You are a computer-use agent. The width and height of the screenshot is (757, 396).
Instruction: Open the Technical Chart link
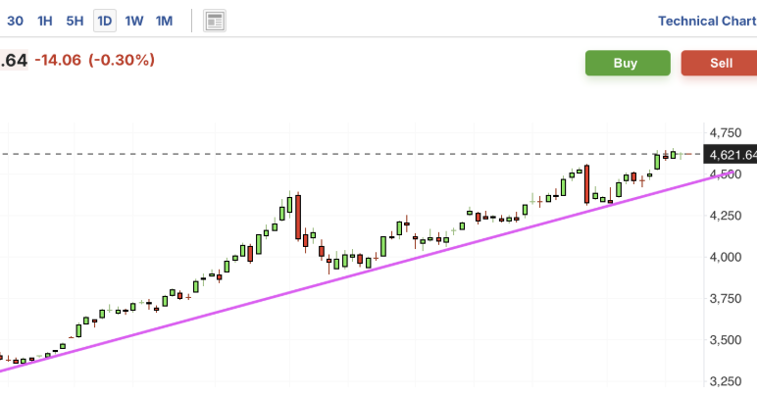click(x=706, y=21)
